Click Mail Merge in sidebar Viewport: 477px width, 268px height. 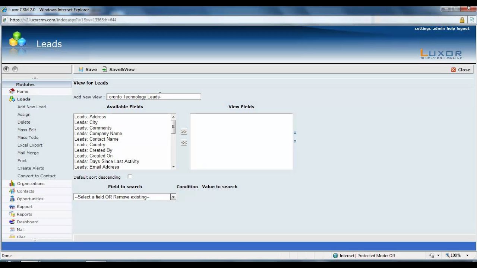[28, 153]
